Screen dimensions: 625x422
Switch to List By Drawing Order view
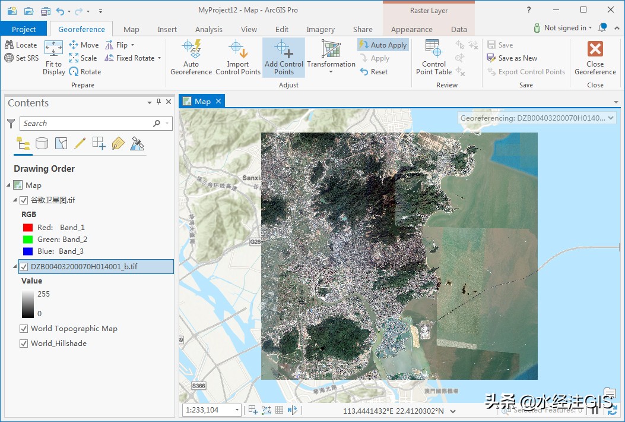23,143
